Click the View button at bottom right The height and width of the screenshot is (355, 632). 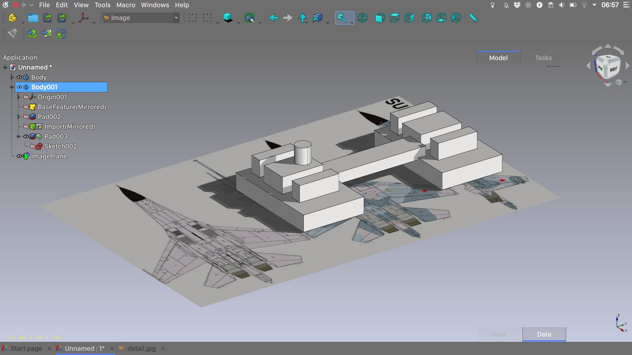coord(499,334)
